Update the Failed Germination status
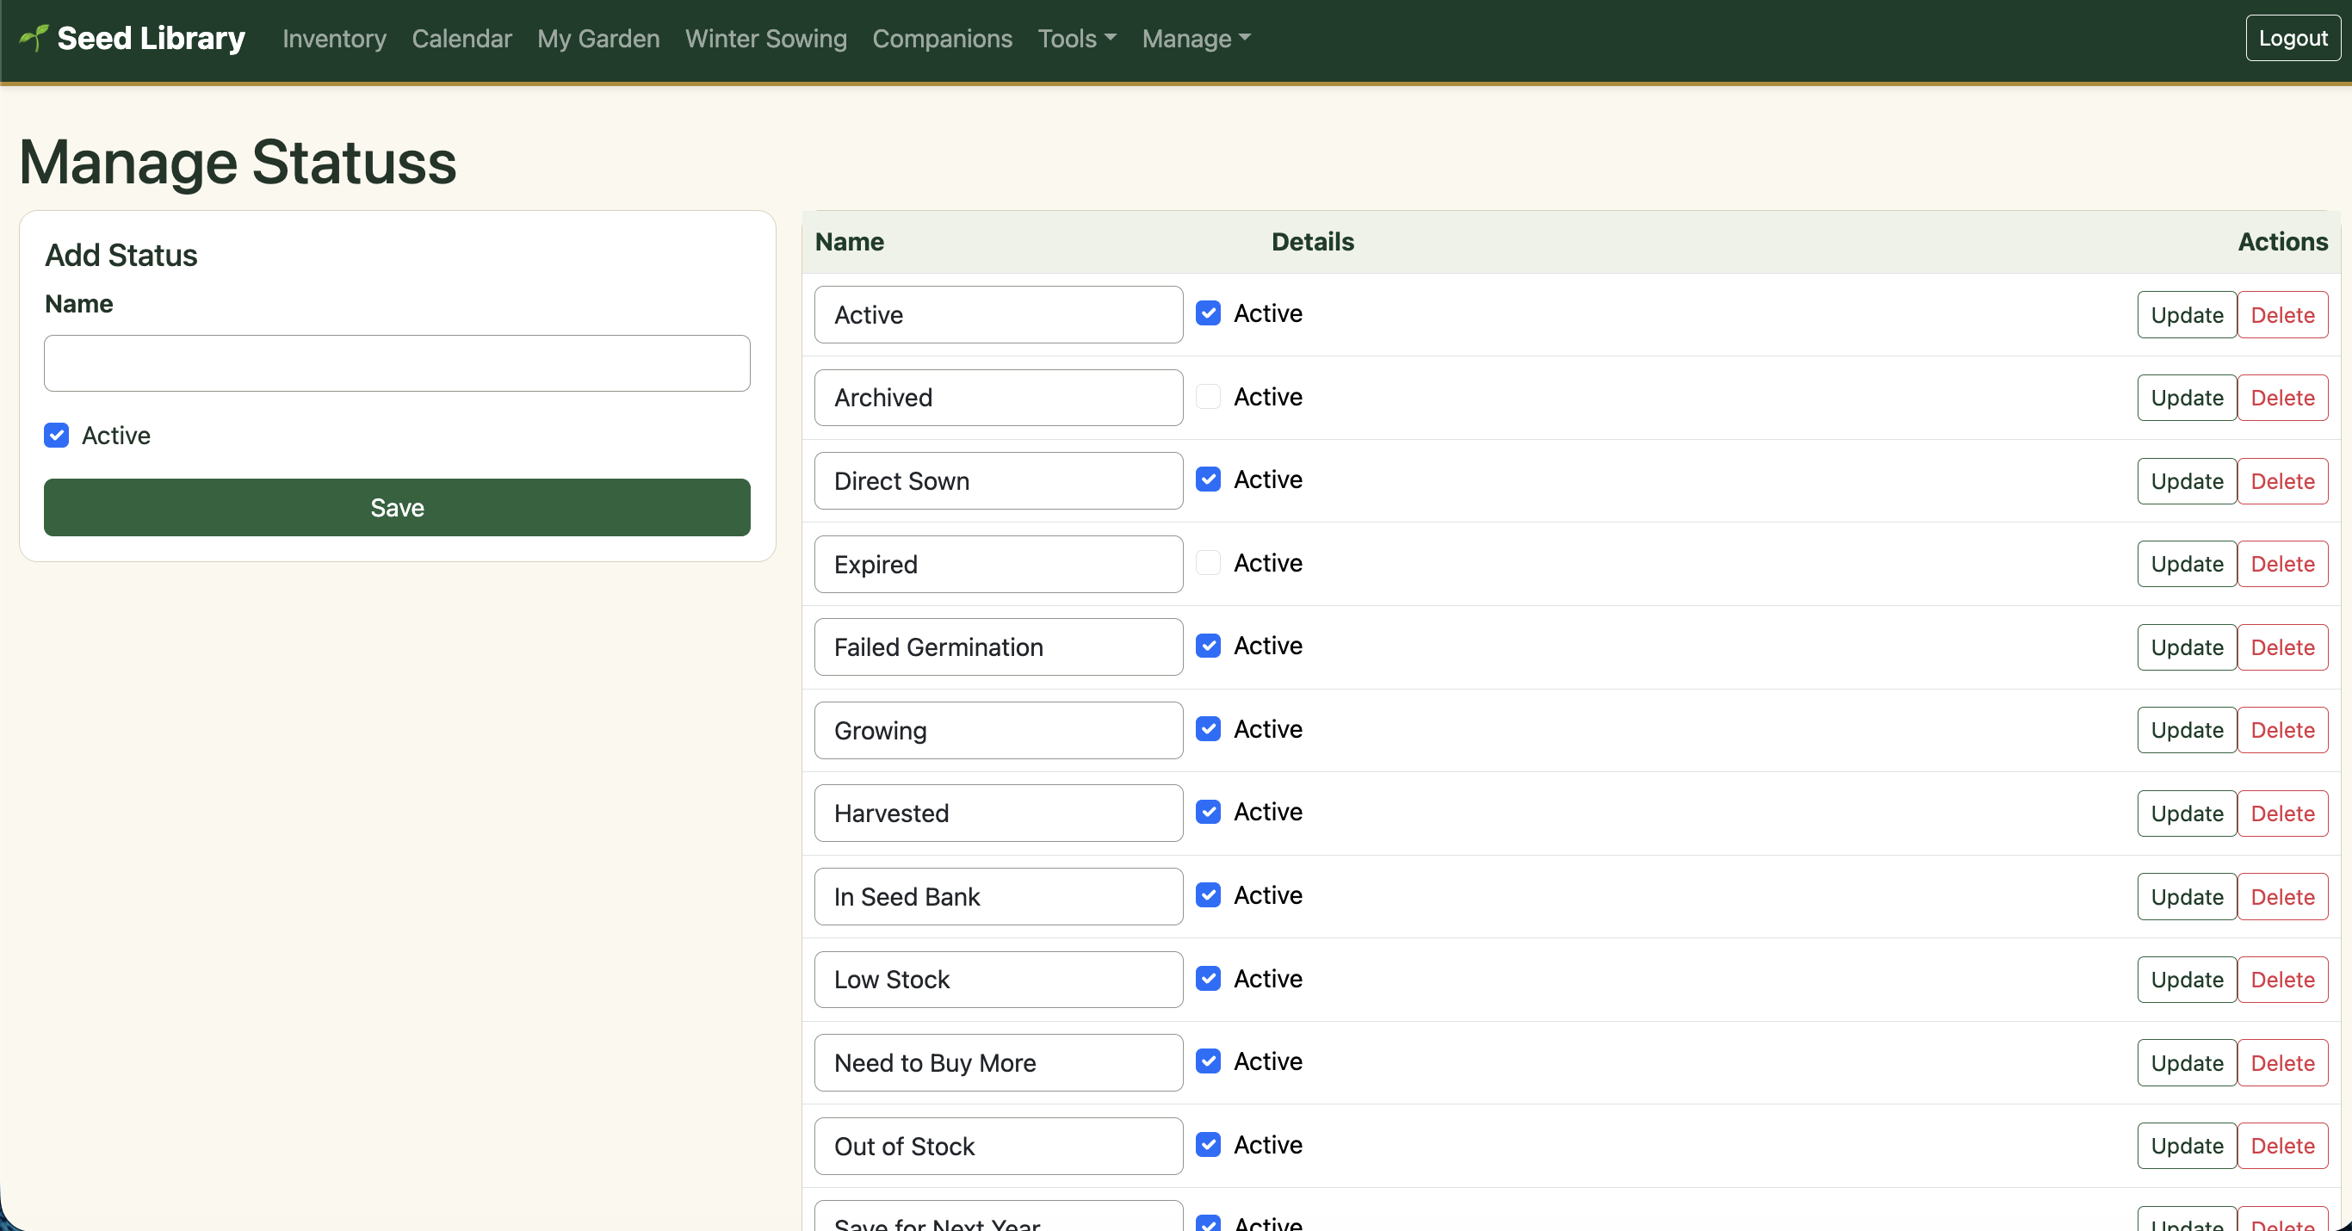Screen dimensions: 2352x1231 point(2186,647)
